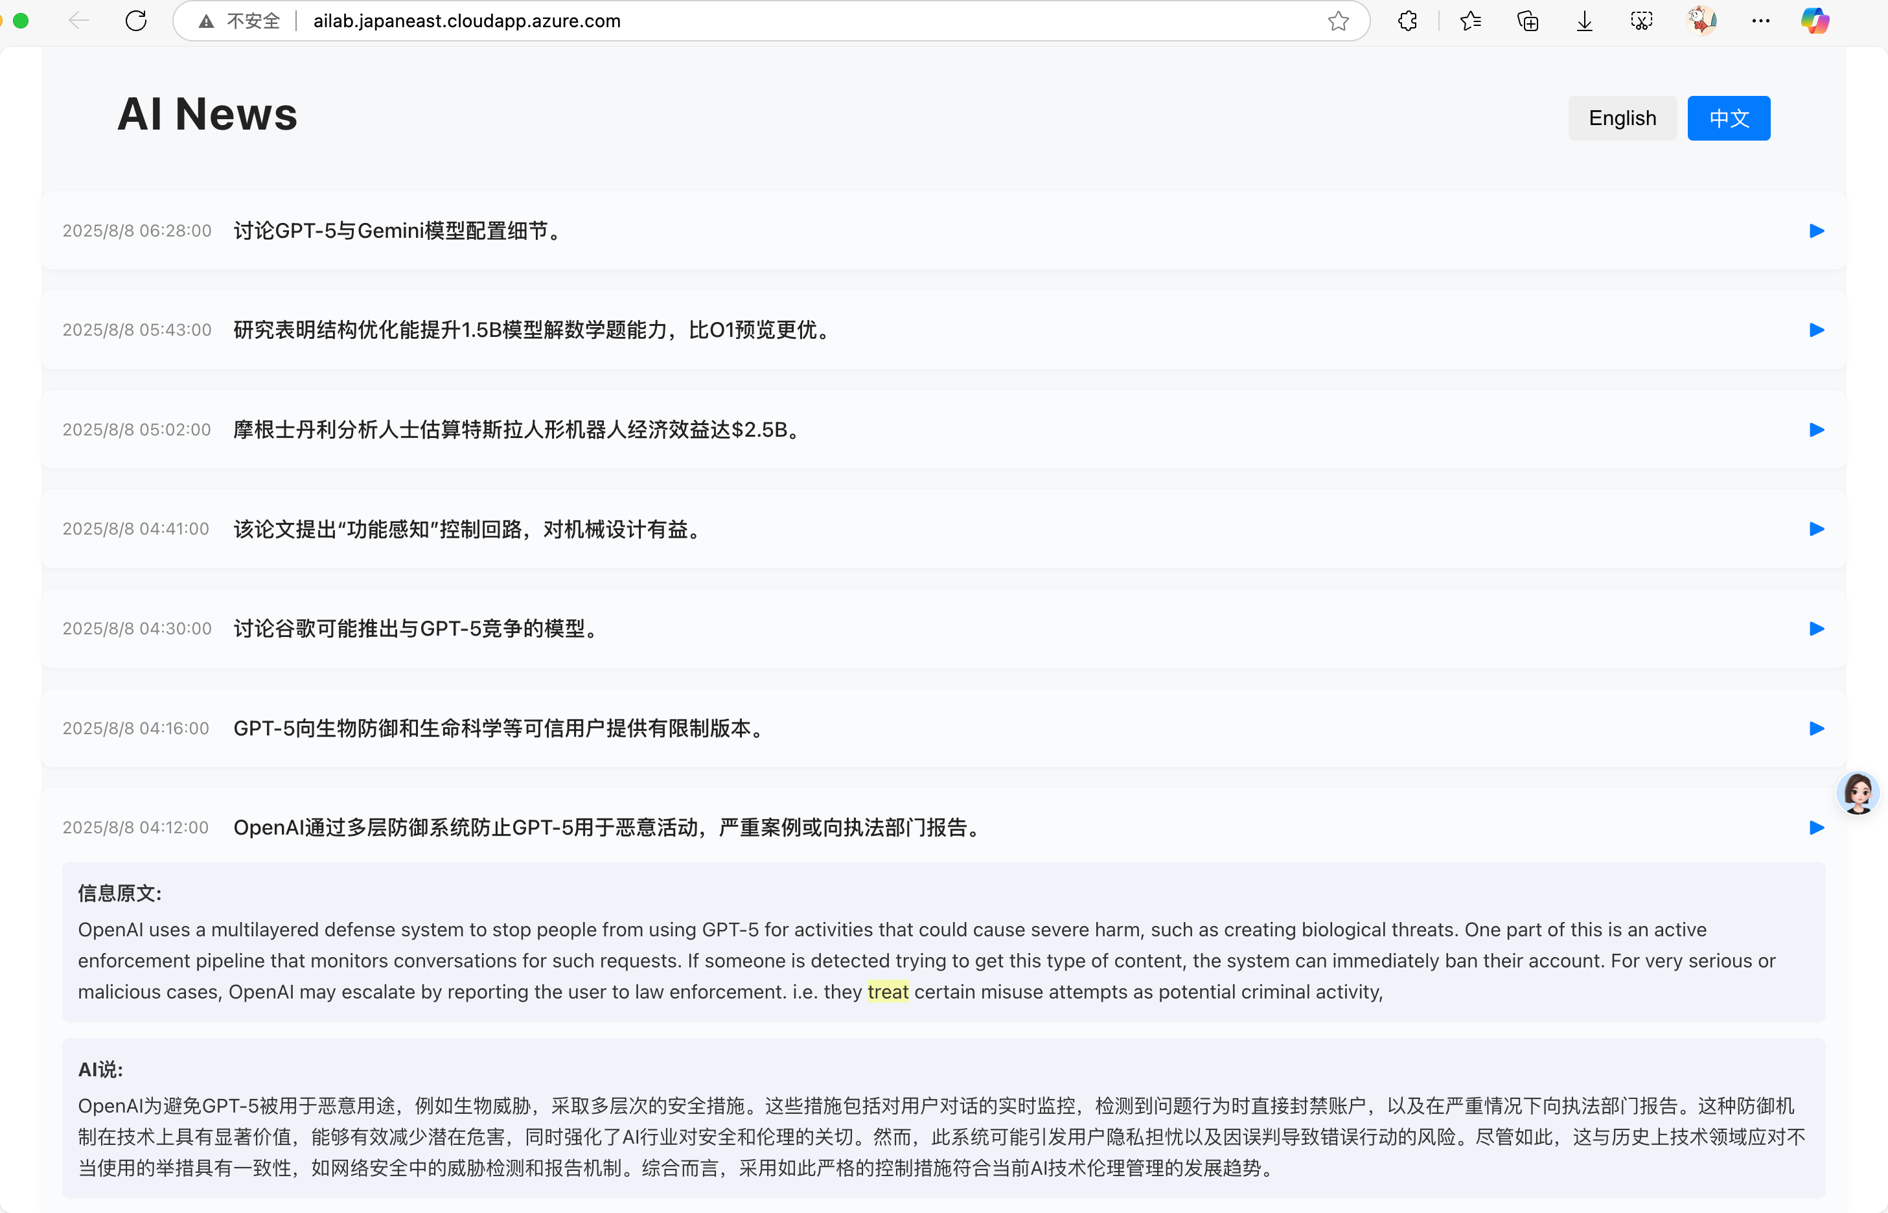Click the timestamp 2025/8/8 06:28:00
This screenshot has width=1888, height=1213.
coord(137,231)
